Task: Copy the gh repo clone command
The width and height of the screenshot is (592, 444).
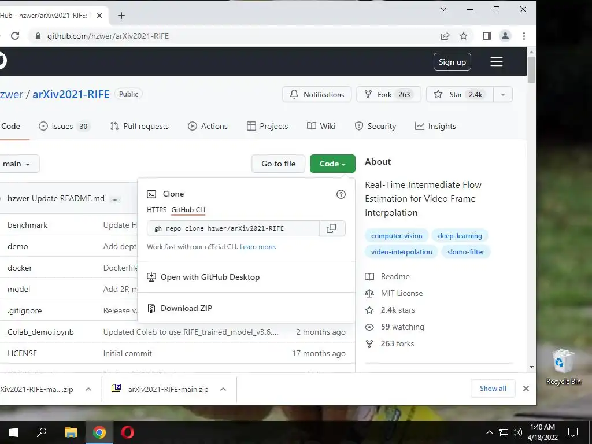Action: point(331,228)
